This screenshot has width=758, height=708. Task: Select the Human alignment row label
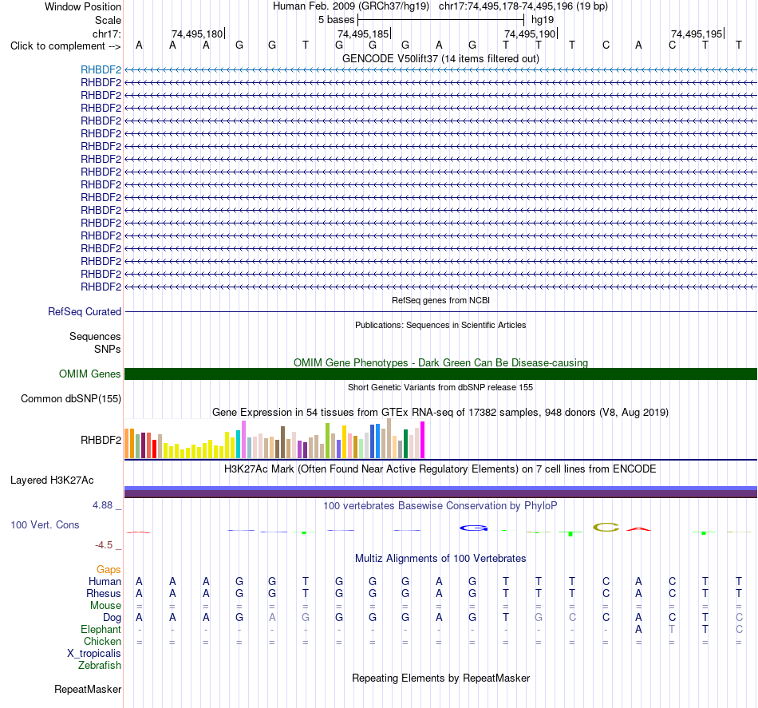click(x=105, y=581)
